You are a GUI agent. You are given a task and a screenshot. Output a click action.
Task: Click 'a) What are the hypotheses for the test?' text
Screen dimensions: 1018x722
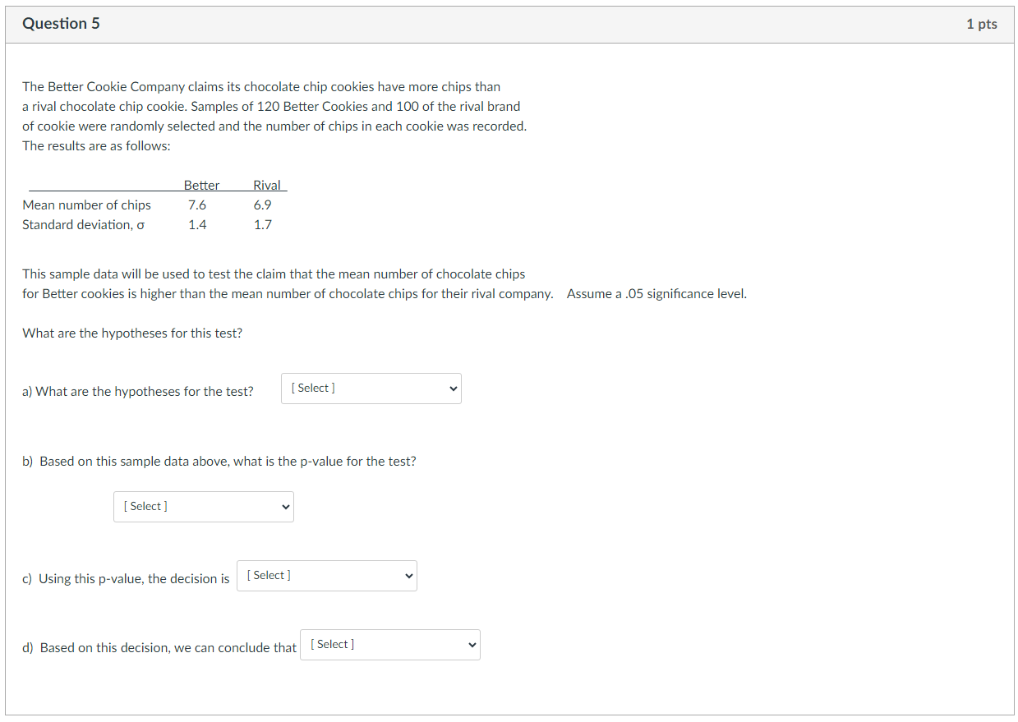138,392
